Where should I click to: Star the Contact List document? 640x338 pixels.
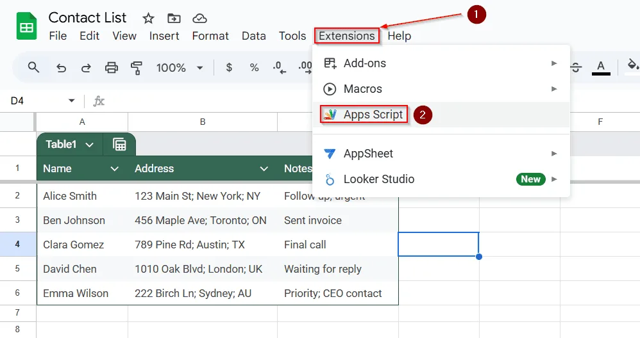(x=148, y=19)
